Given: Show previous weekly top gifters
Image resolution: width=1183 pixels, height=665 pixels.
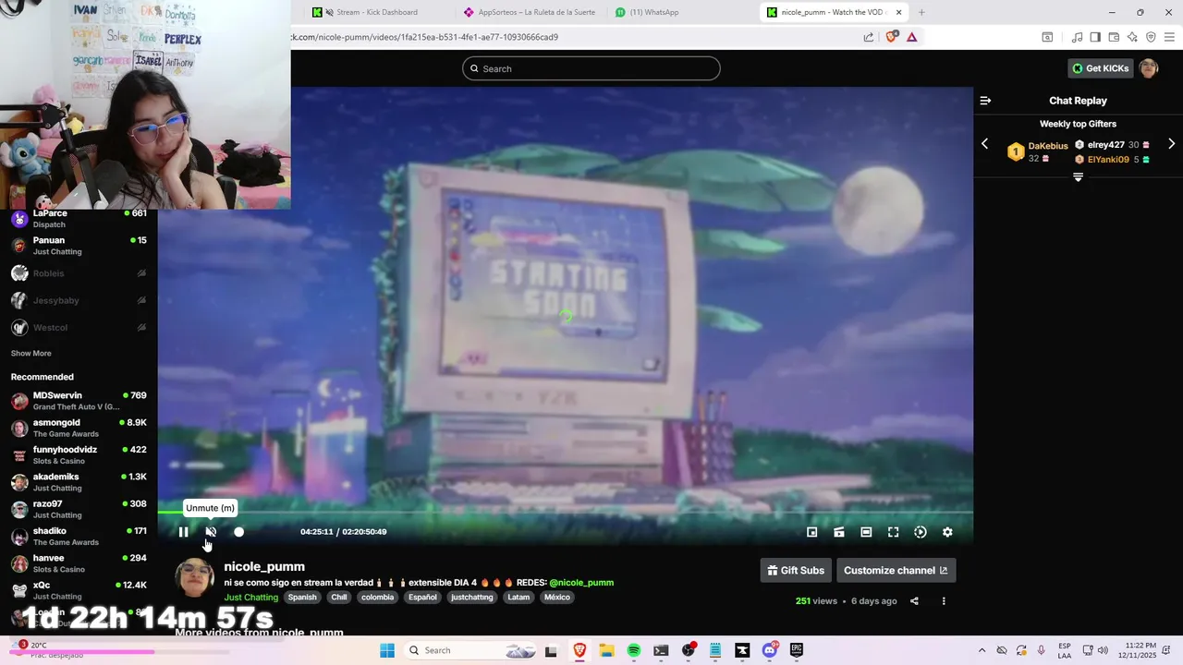Looking at the screenshot, I should click(984, 144).
